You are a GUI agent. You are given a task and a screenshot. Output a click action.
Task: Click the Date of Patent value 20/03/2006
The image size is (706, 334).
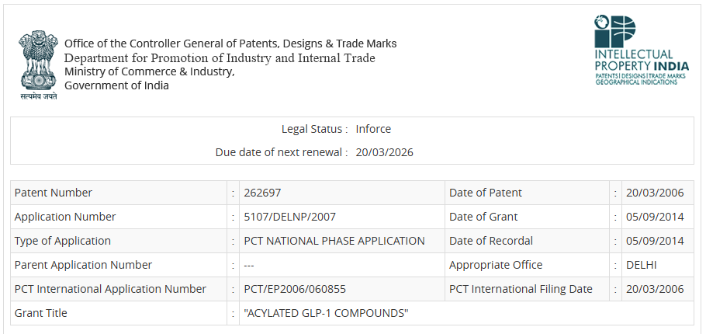coord(655,193)
